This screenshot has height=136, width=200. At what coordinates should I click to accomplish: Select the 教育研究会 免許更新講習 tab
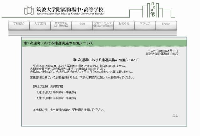[61, 24]
